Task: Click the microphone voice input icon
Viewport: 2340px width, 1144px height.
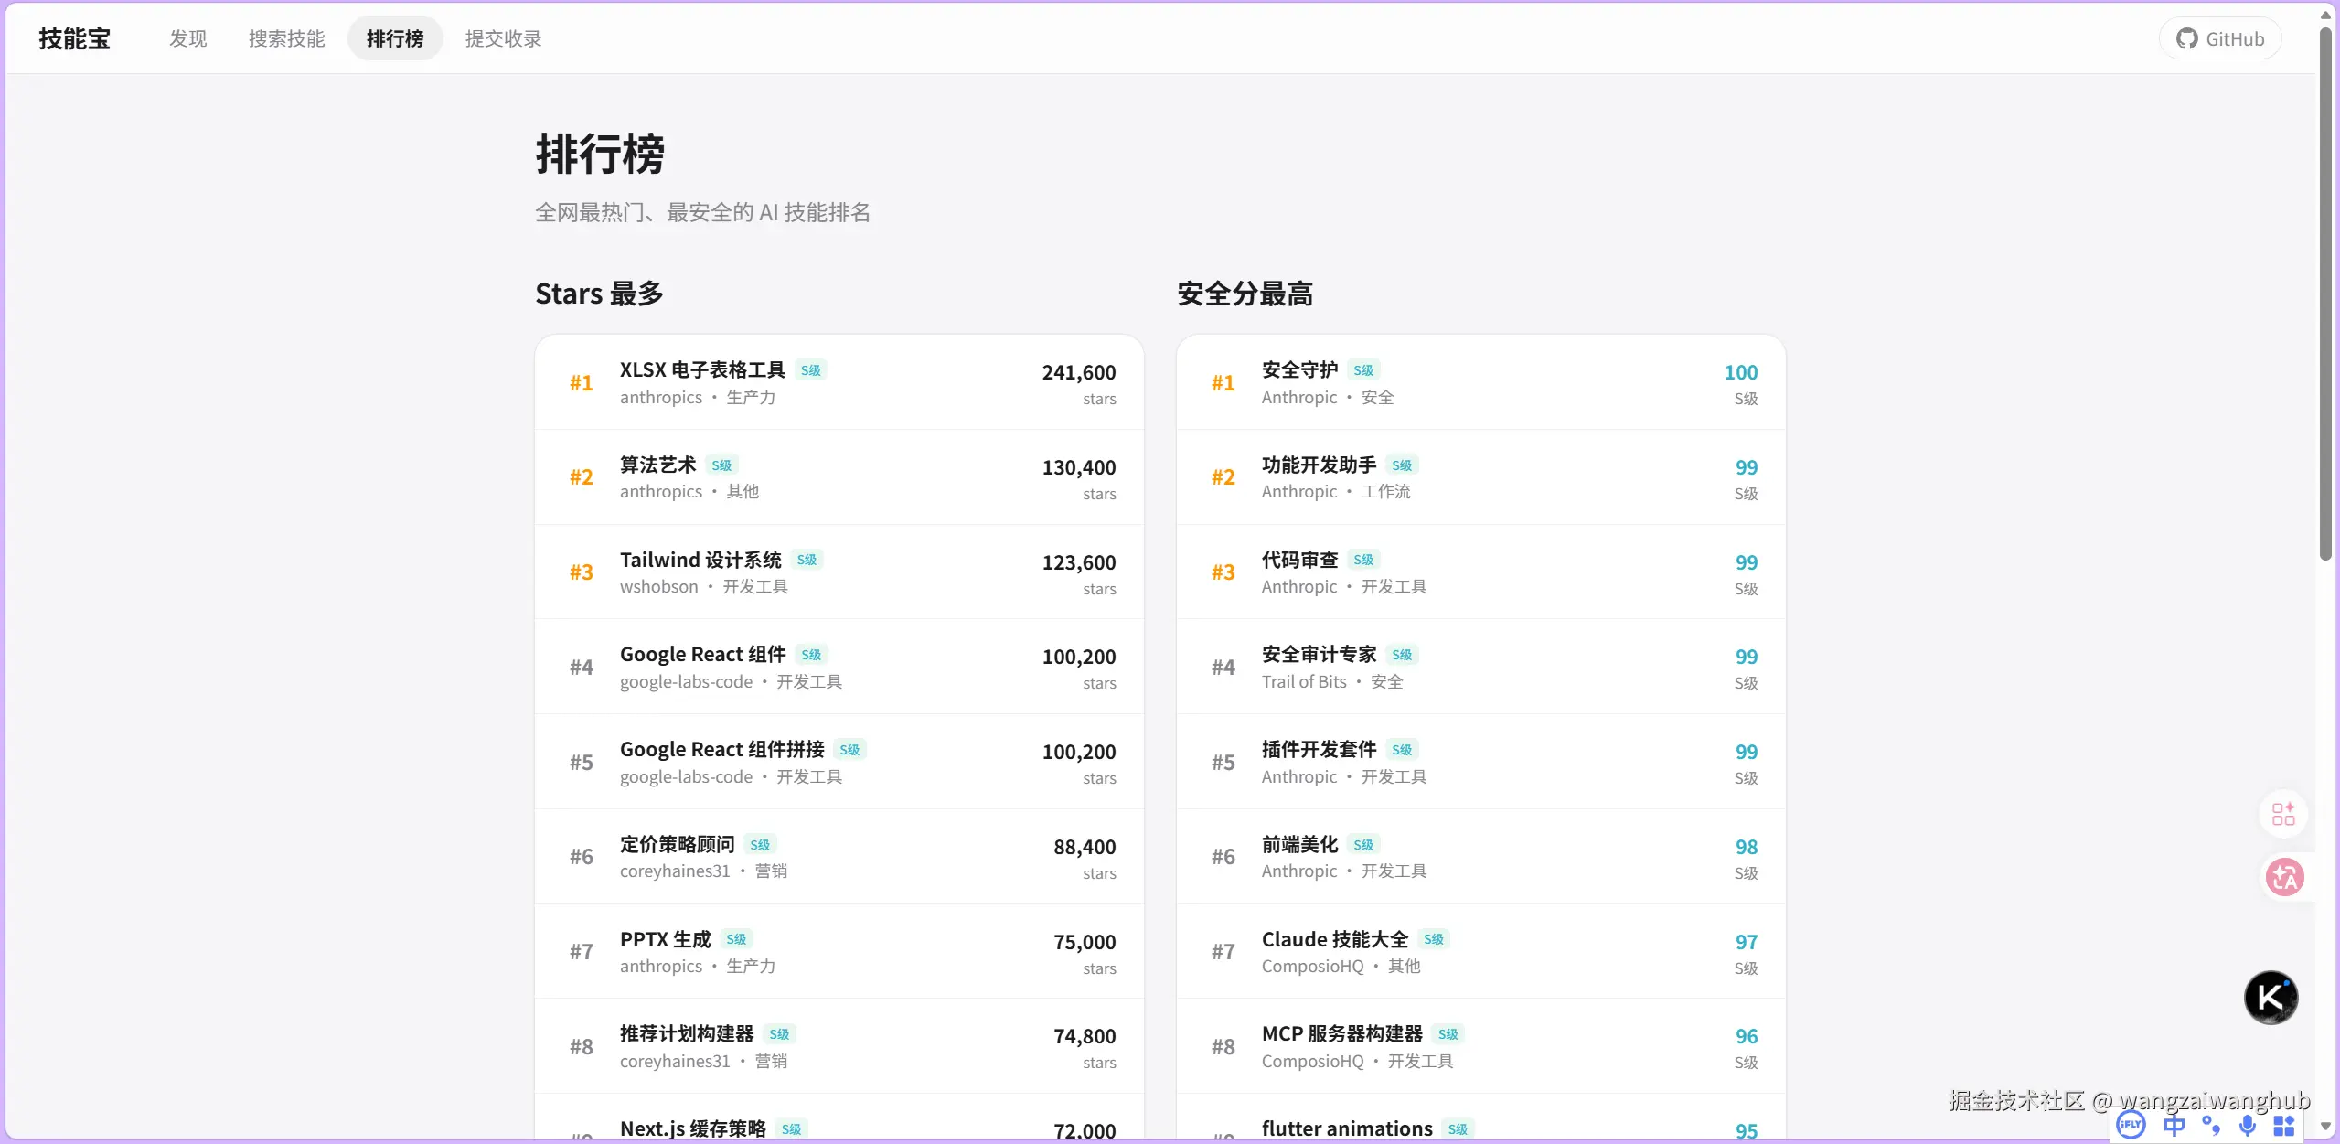Action: [x=2248, y=1125]
